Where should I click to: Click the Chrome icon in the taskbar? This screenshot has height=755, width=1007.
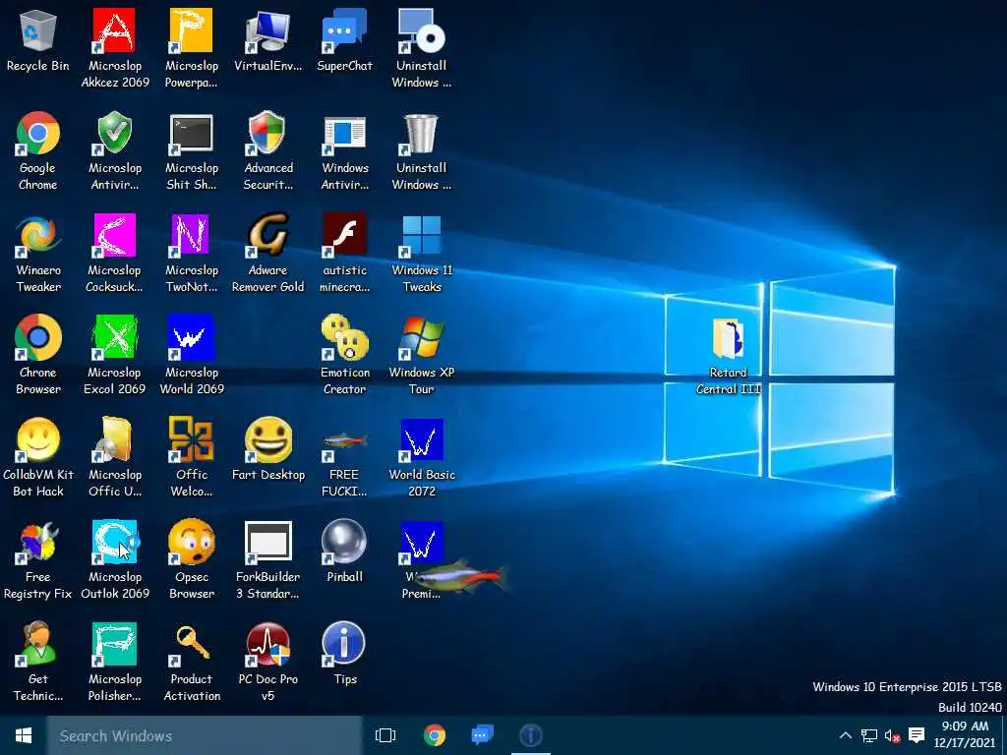point(435,735)
